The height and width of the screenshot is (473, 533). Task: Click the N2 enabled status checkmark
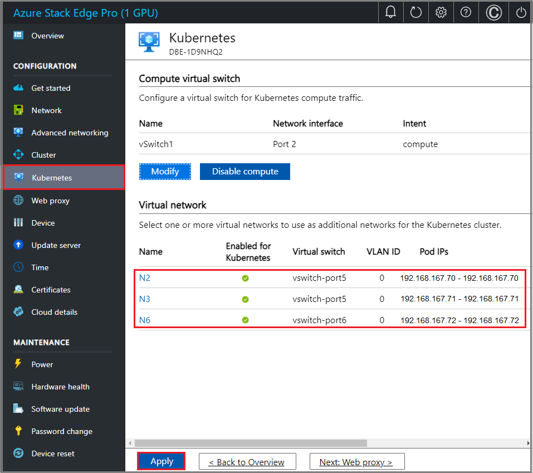tap(245, 278)
